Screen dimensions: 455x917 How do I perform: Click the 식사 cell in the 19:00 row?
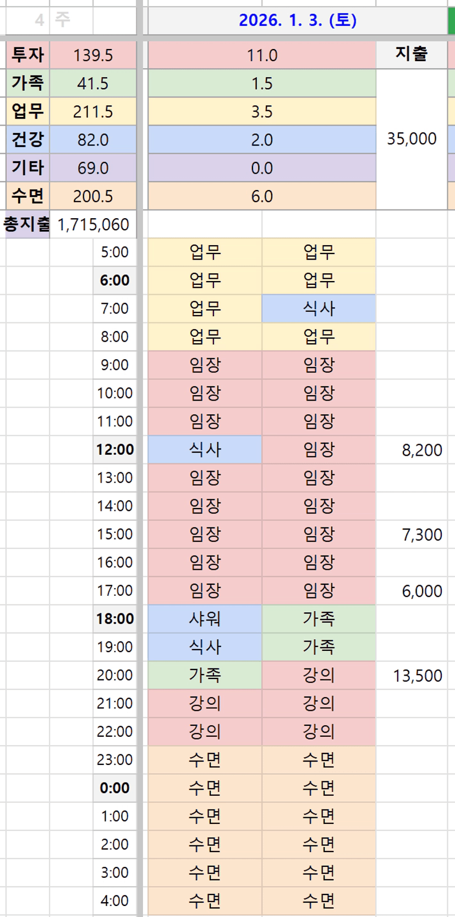[x=205, y=647]
